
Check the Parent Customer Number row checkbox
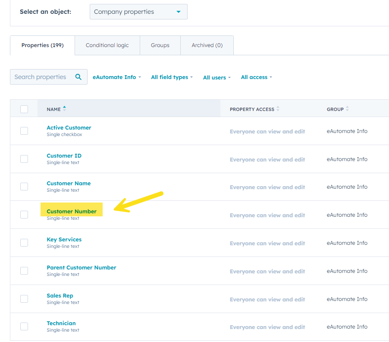[x=24, y=271]
